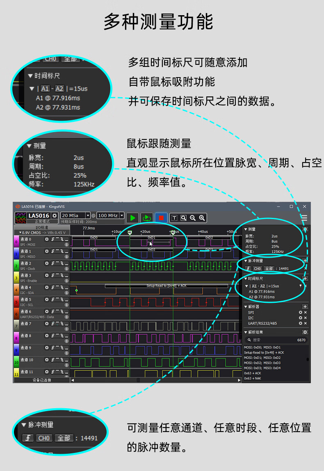Click the repeated capture loop button

pos(146,218)
